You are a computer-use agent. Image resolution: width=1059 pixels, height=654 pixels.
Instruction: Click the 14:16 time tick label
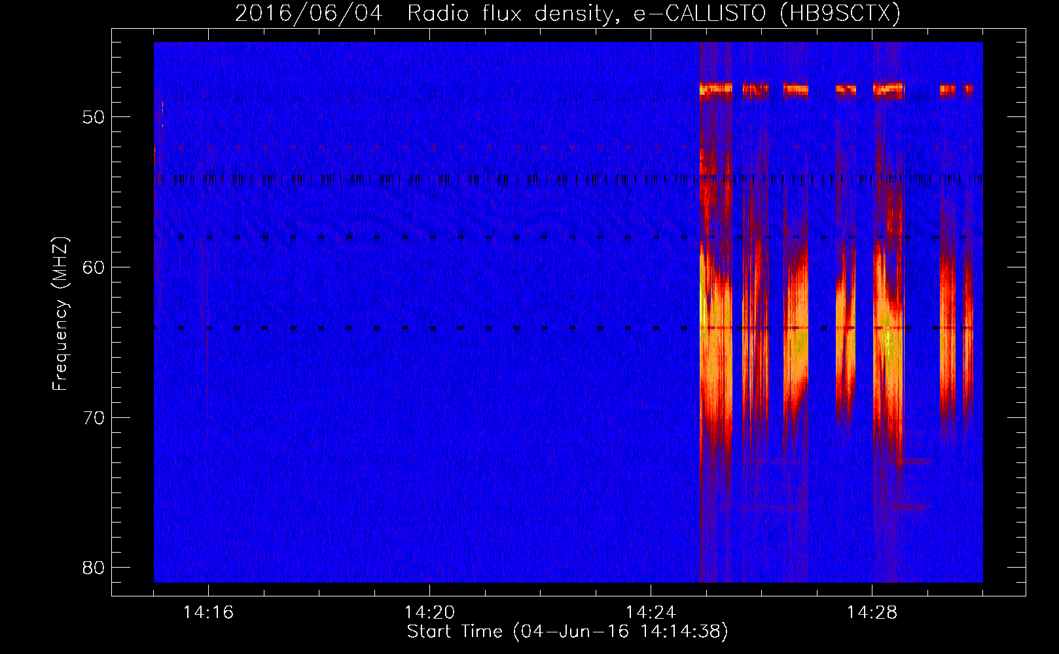pos(208,613)
